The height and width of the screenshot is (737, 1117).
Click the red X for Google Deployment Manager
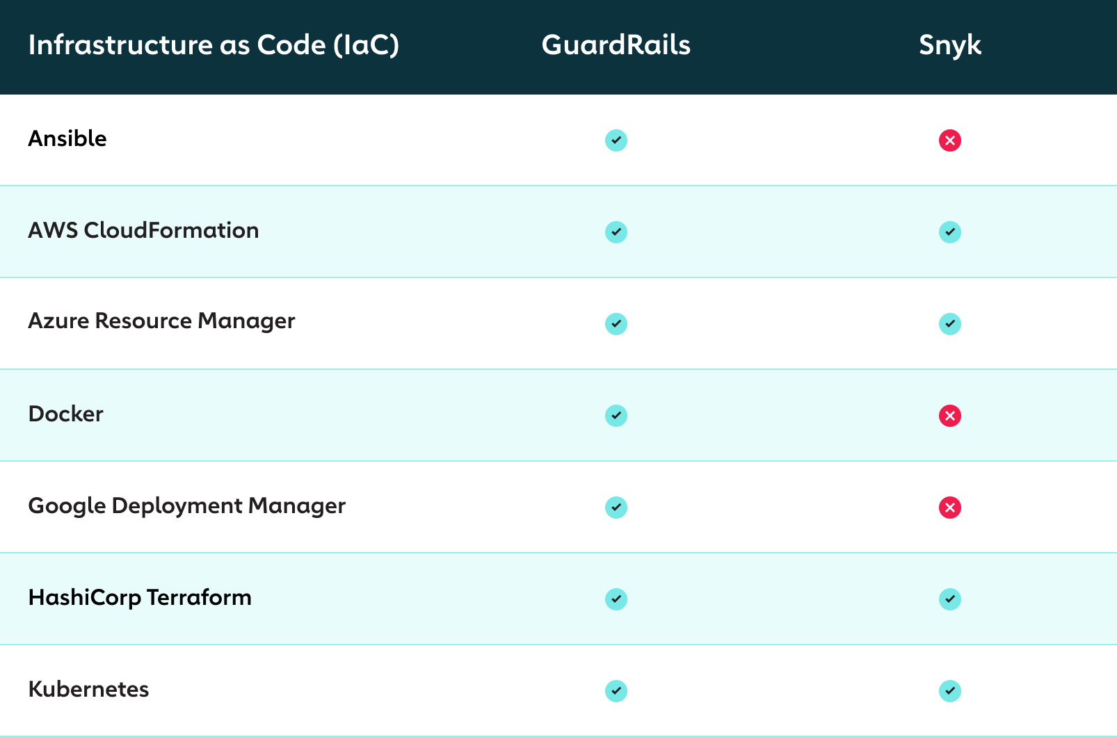(950, 508)
